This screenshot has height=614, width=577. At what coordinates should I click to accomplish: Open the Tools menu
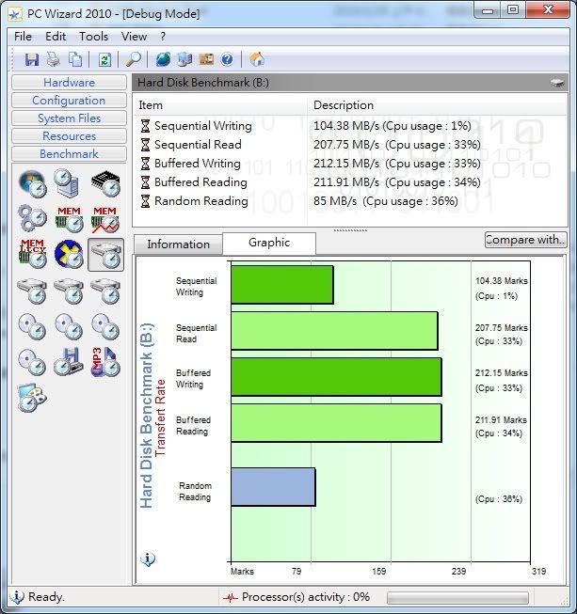click(94, 37)
